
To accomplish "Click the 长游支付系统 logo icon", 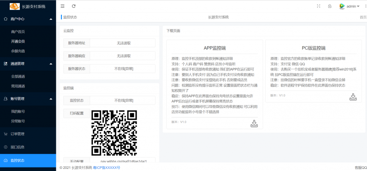I will pos(14,6).
